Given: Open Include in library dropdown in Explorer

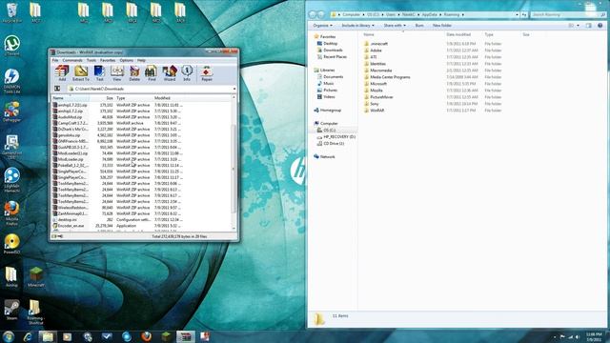Looking at the screenshot, I should [358, 26].
